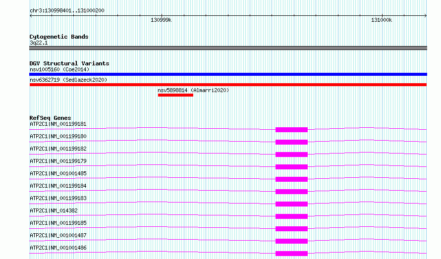Screen dimensions: 441x259
Task: Click the 131000k ruler tick label
Action: [x=382, y=20]
